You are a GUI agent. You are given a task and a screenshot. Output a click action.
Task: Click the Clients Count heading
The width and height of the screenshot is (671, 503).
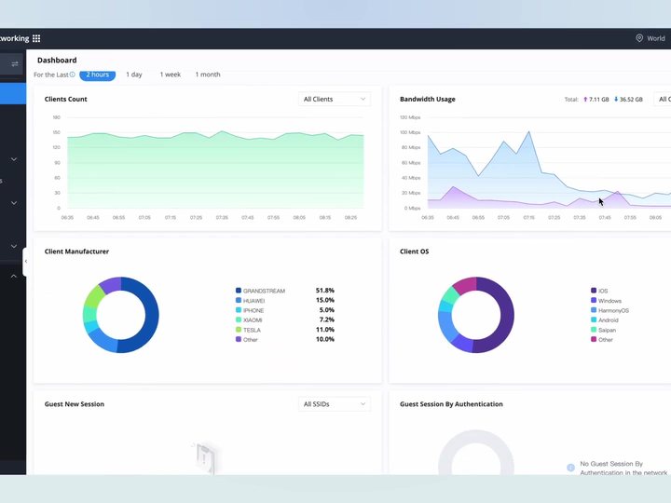(66, 100)
